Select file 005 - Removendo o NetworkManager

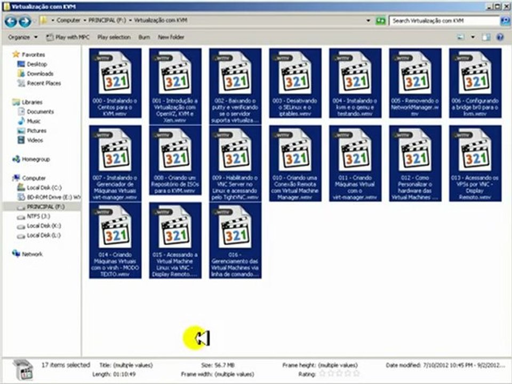click(x=415, y=83)
